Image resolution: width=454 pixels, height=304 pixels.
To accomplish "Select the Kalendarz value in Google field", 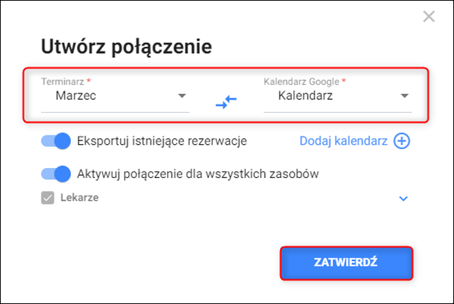I will click(306, 96).
